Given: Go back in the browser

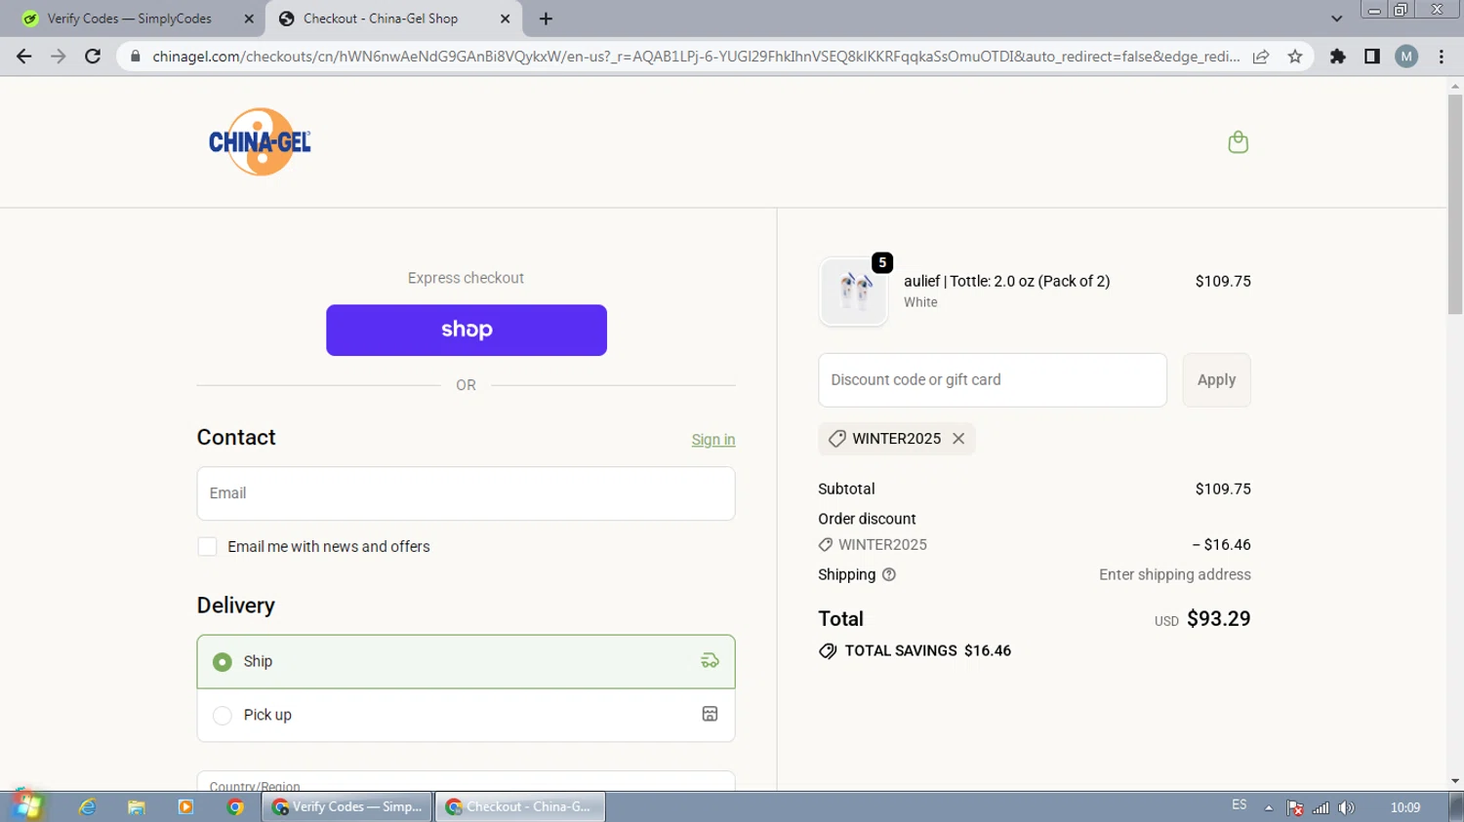Looking at the screenshot, I should [x=23, y=57].
